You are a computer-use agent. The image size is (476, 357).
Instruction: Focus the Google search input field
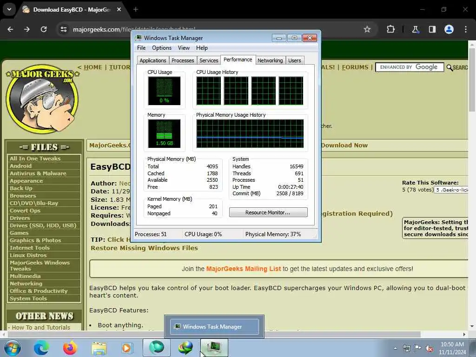coord(410,67)
